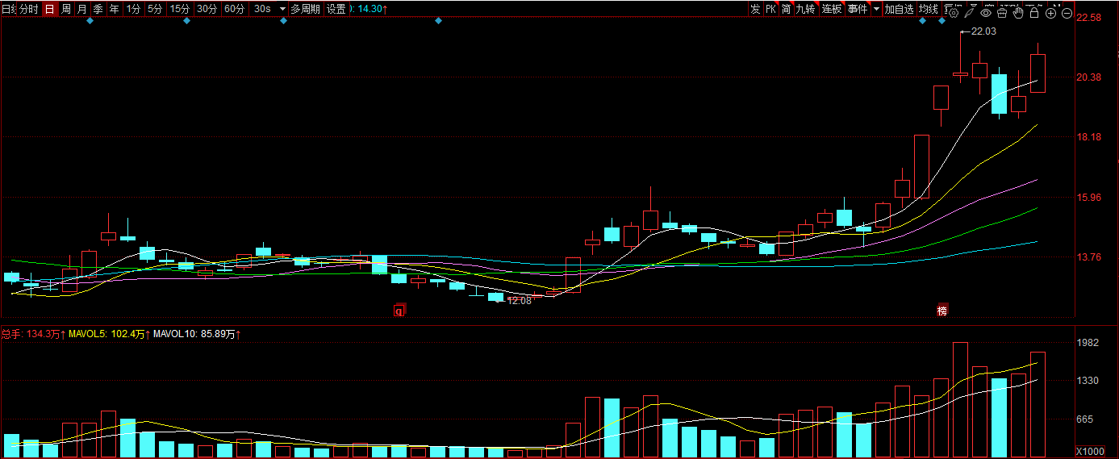Click the 22.03 high price label
This screenshot has width=1119, height=459.
tap(984, 31)
